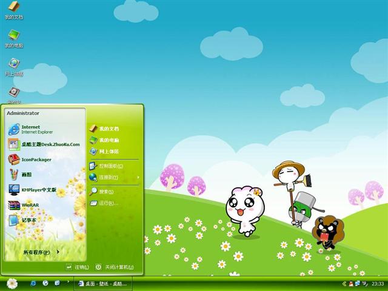
Task: Click the rightmost tray icon beside clock
Action: click(365, 284)
